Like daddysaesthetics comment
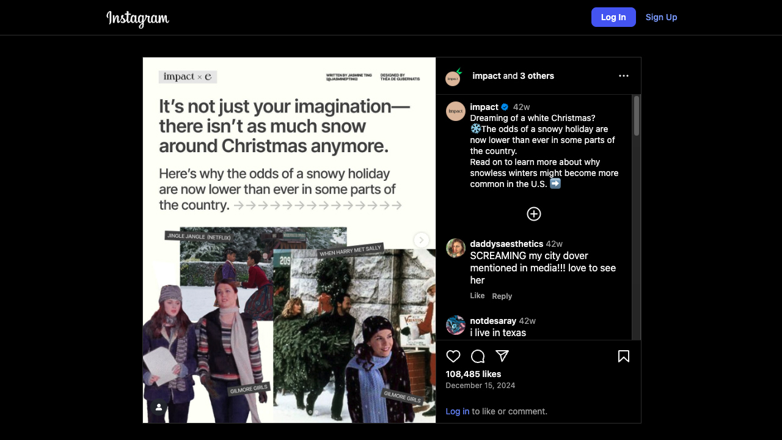This screenshot has width=782, height=440. click(477, 296)
